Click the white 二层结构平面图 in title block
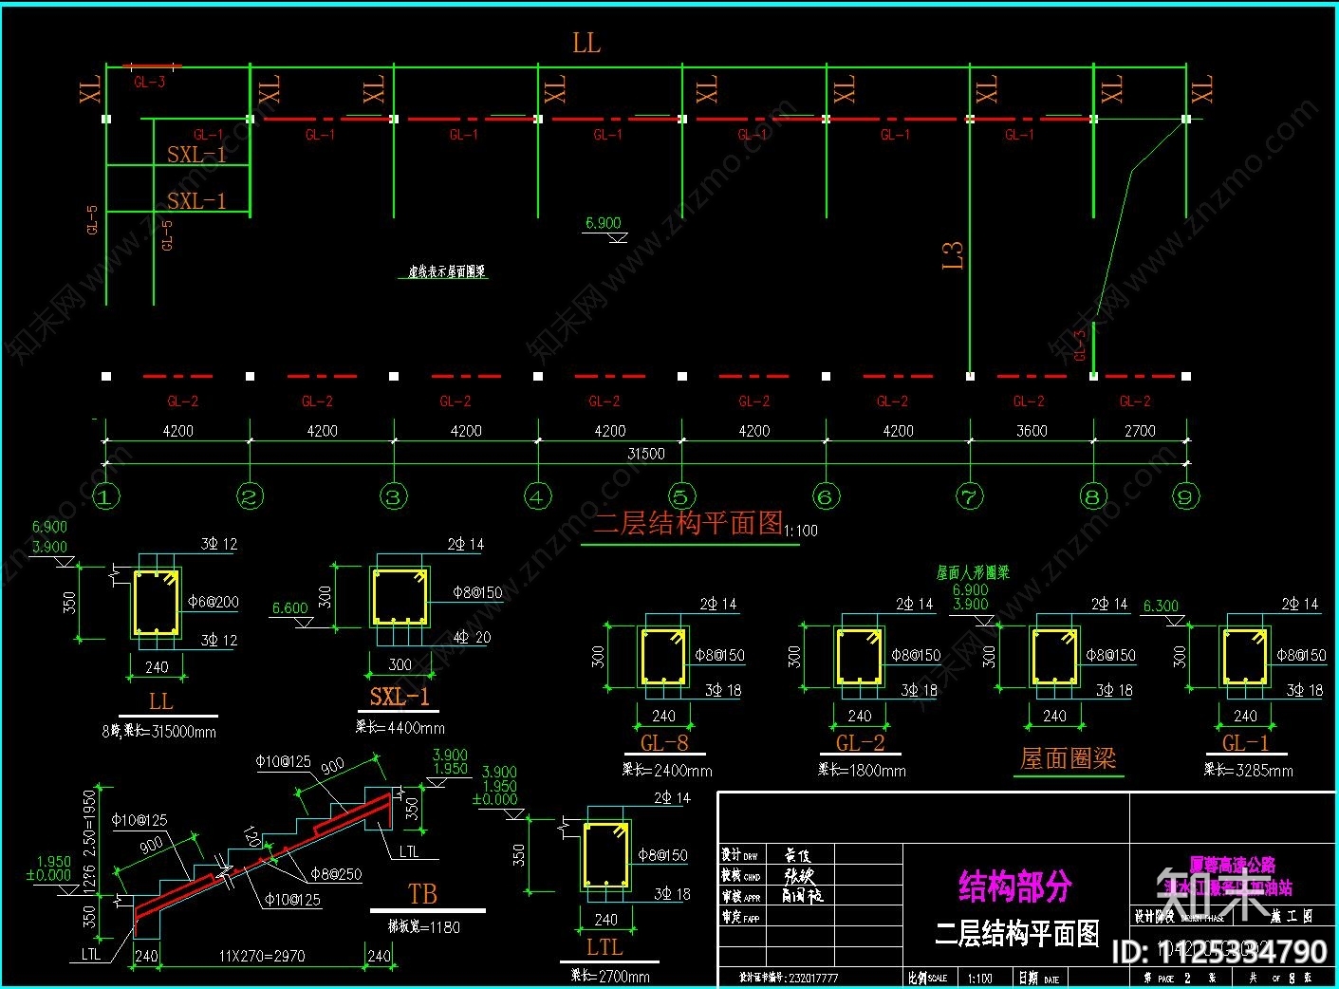 point(1017,934)
